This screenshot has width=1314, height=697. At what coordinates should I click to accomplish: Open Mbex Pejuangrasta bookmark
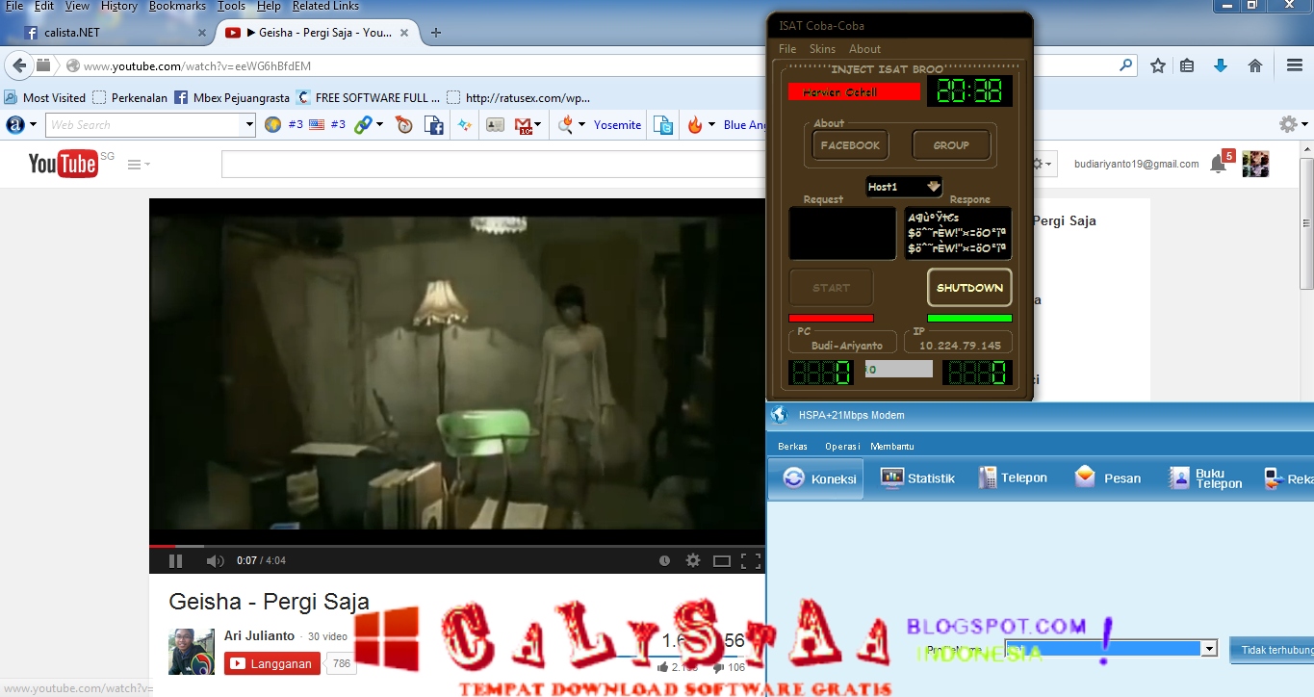[x=232, y=97]
